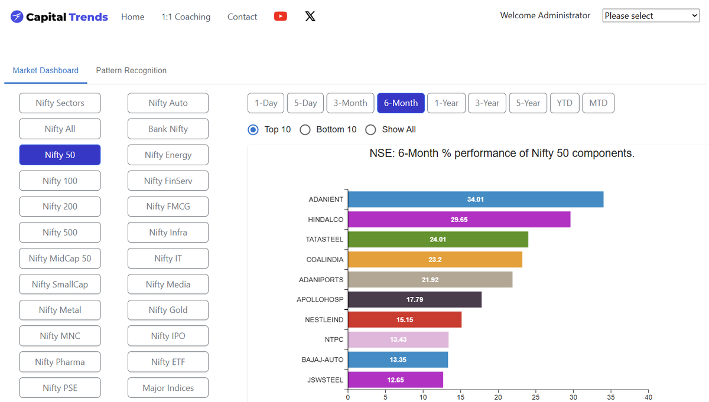Select Nifty FinServ index
Image resolution: width=709 pixels, height=402 pixels.
pyautogui.click(x=168, y=181)
